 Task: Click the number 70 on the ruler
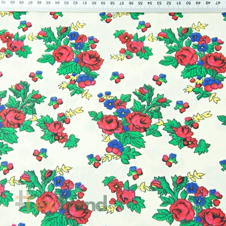pyautogui.click(x=3, y=3)
